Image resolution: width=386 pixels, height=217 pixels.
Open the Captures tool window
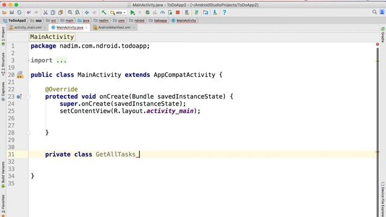(3, 91)
